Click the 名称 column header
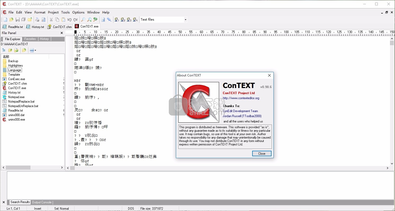Screen dimensions: 395x211 click(x=25, y=57)
